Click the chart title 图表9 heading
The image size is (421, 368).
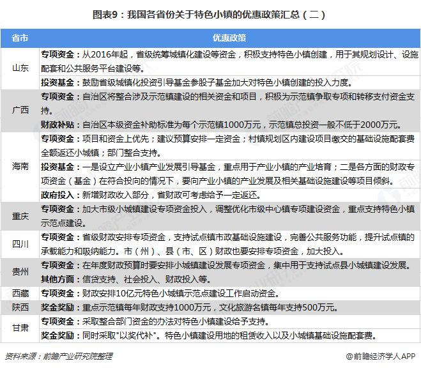209,15
